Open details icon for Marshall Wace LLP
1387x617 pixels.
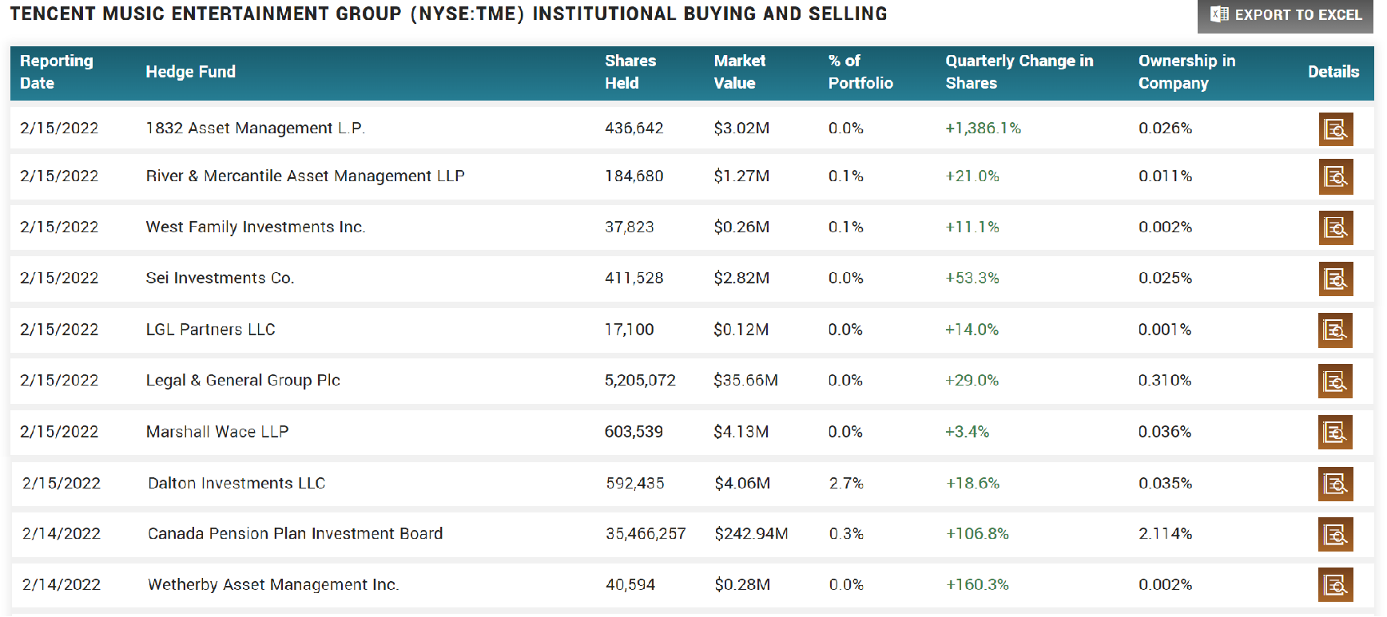point(1335,432)
